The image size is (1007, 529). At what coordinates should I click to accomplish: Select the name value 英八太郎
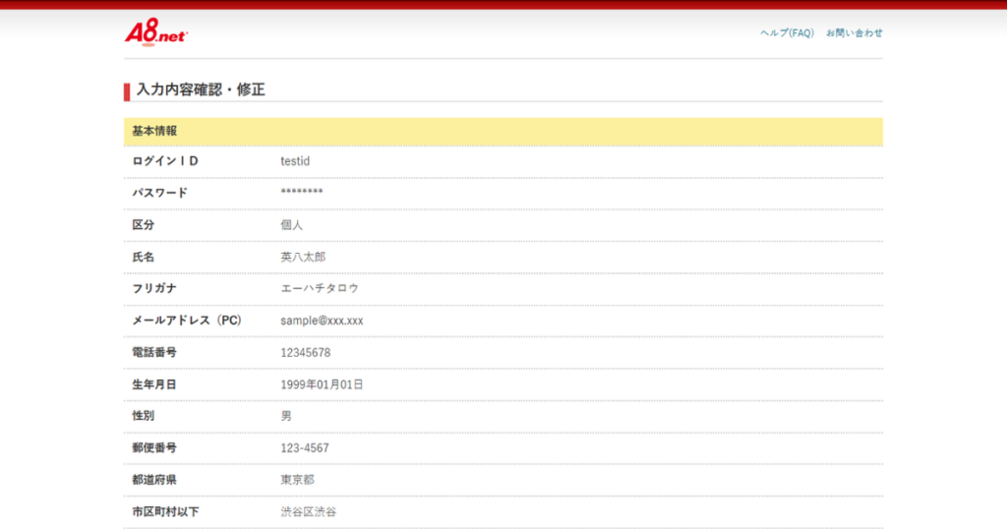tap(303, 257)
